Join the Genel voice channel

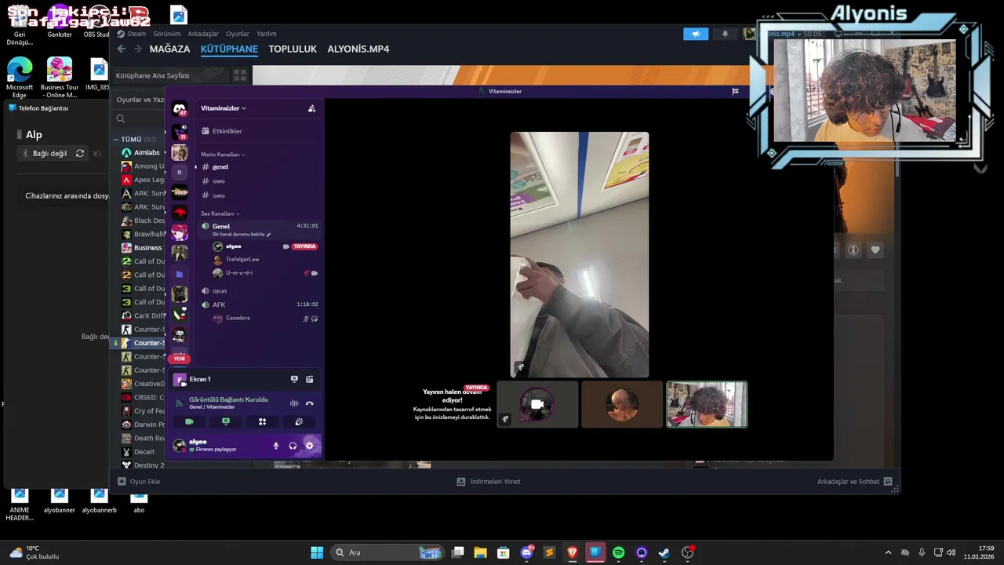221,226
